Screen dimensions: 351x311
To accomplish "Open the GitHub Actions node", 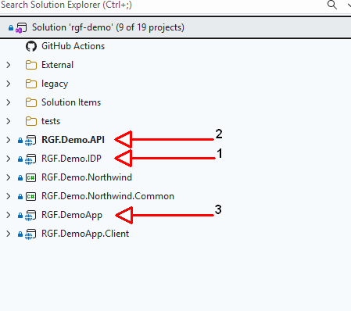I will (x=73, y=46).
